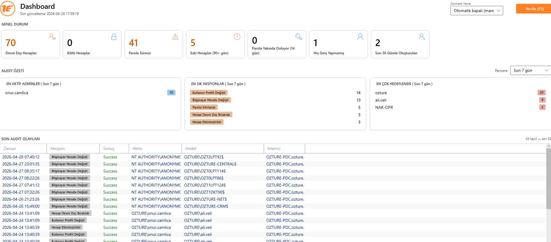Select the audit row dated 2026-04-27 08:35:17

click(x=273, y=171)
